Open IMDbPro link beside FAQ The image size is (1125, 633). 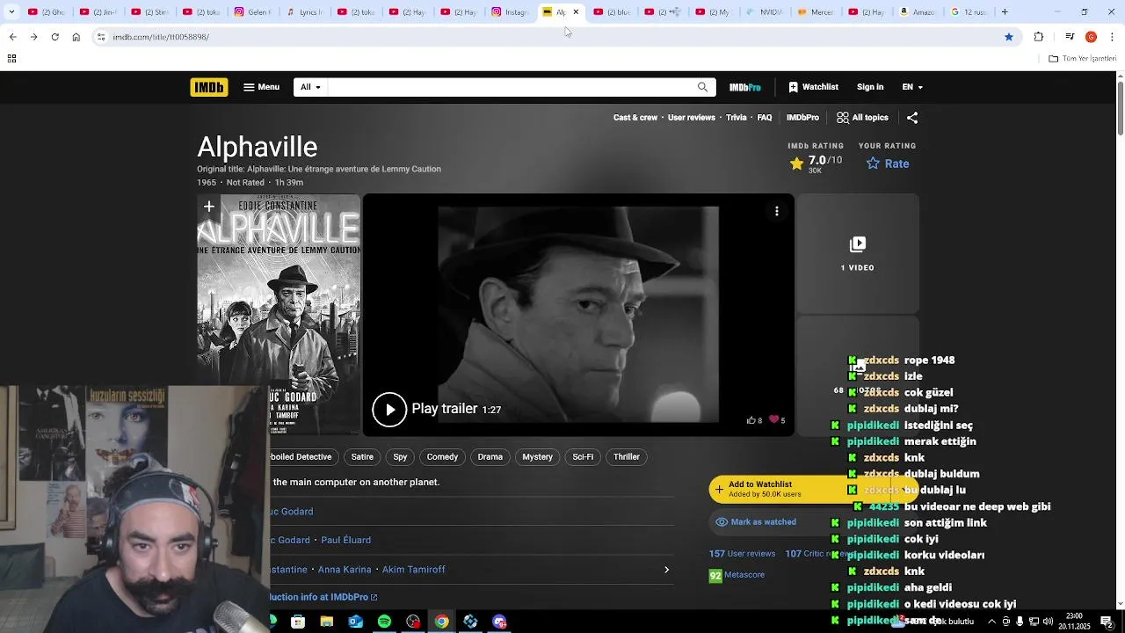coord(802,118)
